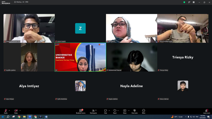Select Alya Imtiyaz name tile
The height and width of the screenshot is (119, 212).
29,86
